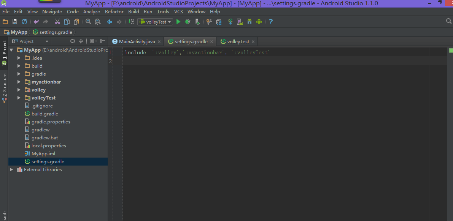Click the Attach debugger to process icon
The height and width of the screenshot is (221, 453).
pos(197,22)
